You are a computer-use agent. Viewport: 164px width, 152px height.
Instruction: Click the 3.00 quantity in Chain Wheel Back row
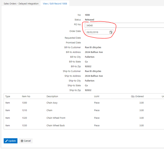[x=141, y=126]
